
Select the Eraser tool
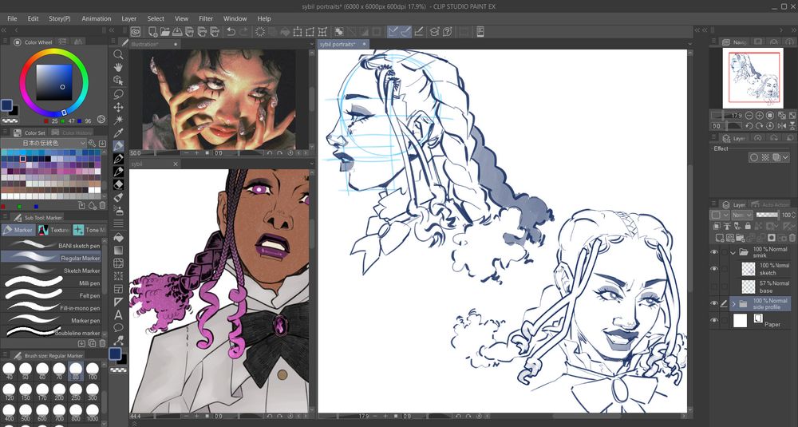click(118, 184)
